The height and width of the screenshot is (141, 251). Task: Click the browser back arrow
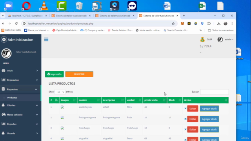click(3, 23)
